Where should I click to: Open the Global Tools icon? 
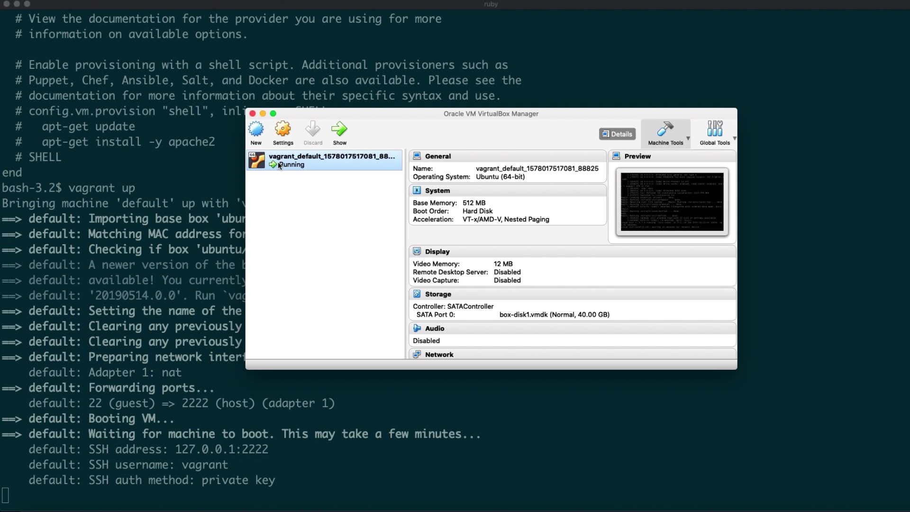715,129
